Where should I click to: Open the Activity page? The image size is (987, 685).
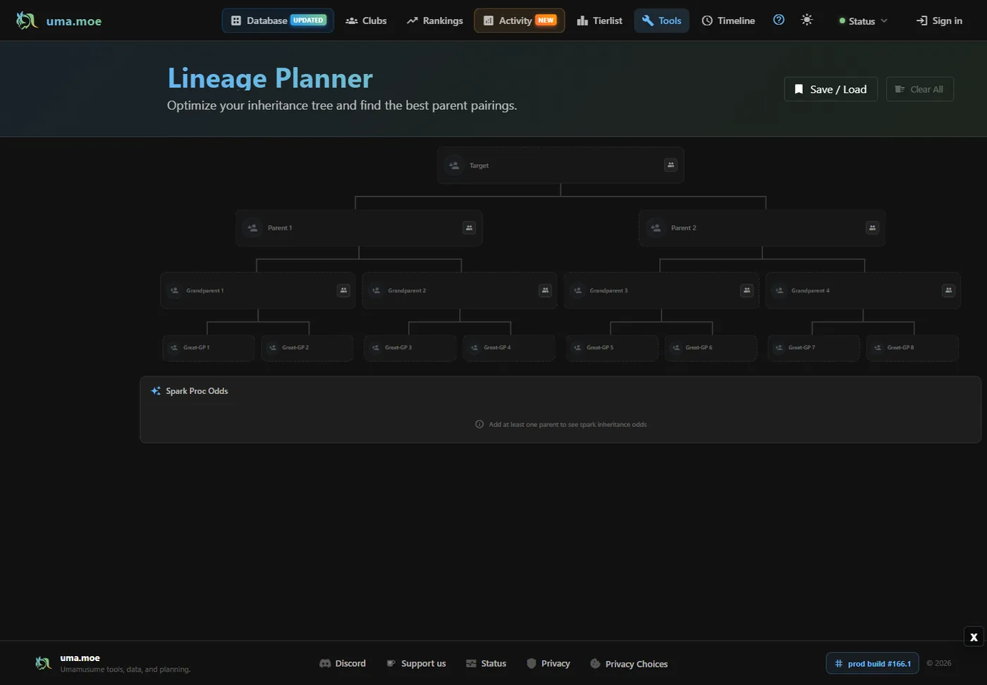click(520, 20)
